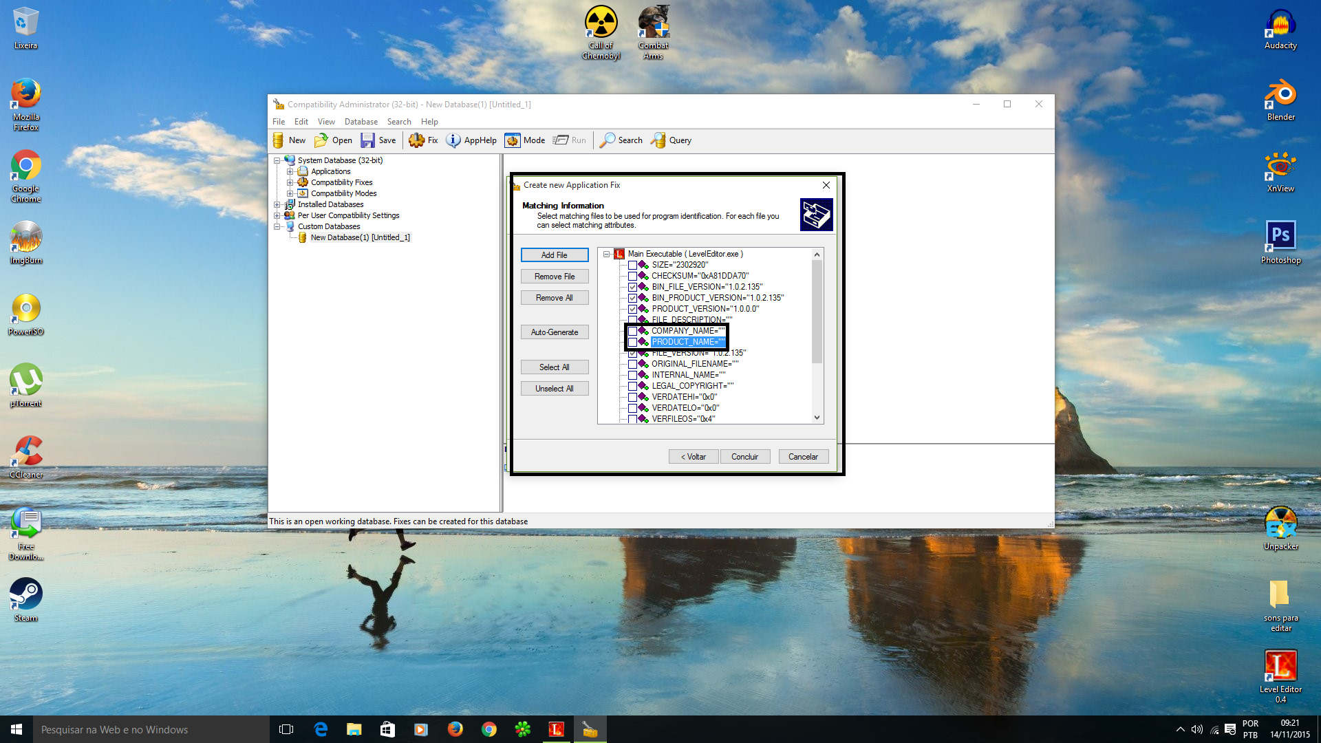Uncheck the BIN_FILE_VERSION checkbox
Viewport: 1321px width, 743px height.
632,287
